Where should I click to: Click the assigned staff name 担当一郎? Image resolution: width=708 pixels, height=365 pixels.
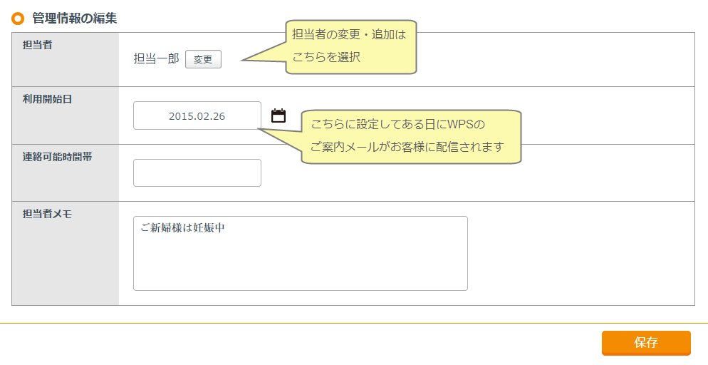[156, 59]
